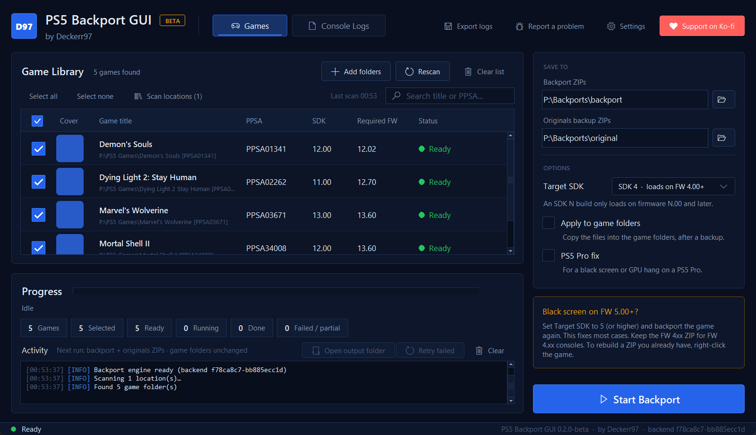Click the Open output folder button

(x=348, y=350)
